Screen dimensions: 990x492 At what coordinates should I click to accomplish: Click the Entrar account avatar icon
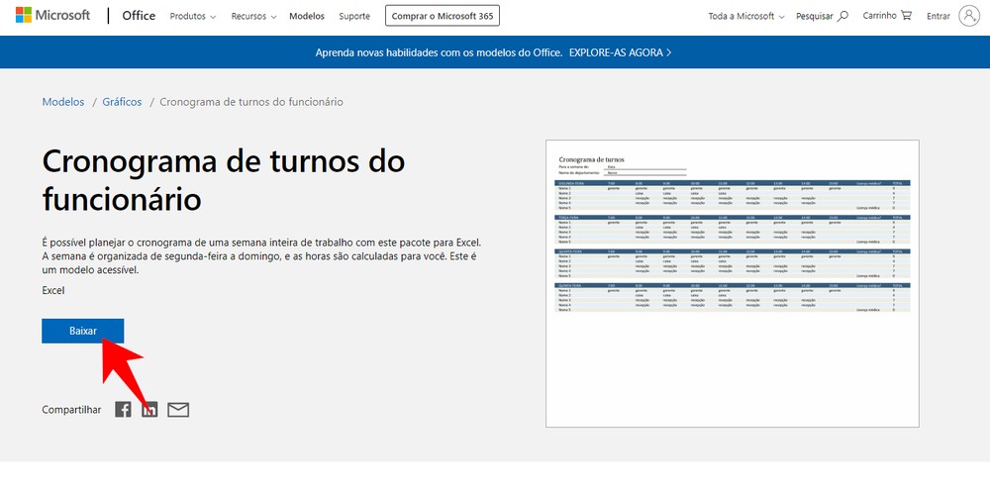pos(968,16)
